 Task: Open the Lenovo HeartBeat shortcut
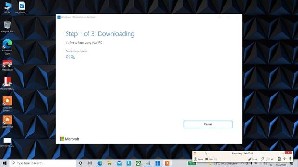7,65
